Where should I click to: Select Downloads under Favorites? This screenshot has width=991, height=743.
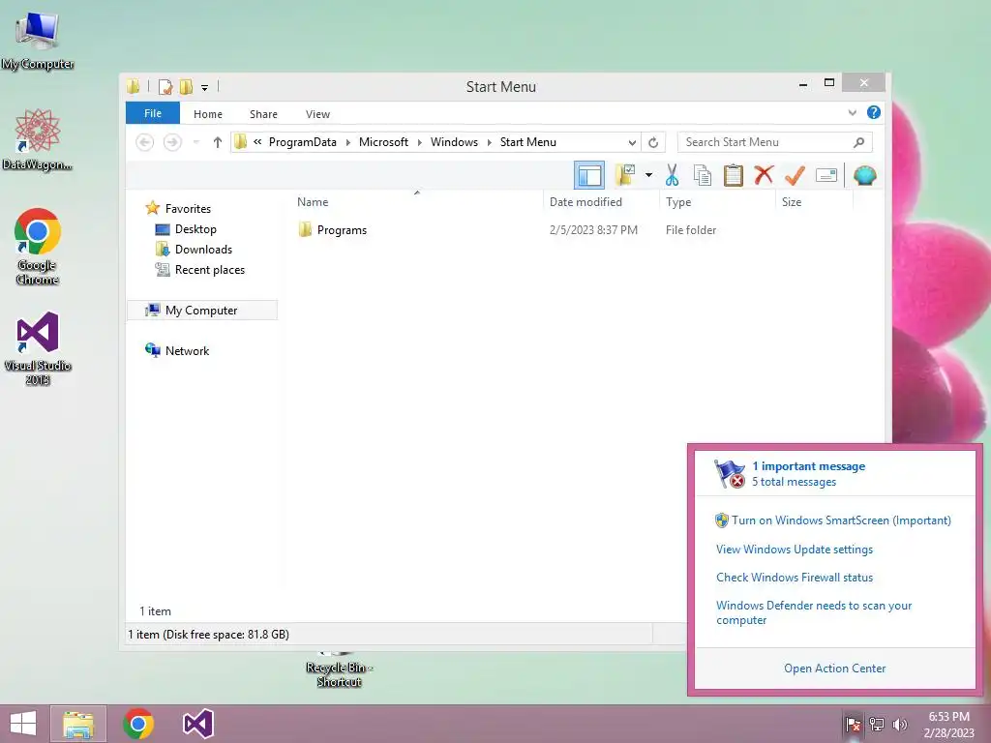[x=203, y=249]
